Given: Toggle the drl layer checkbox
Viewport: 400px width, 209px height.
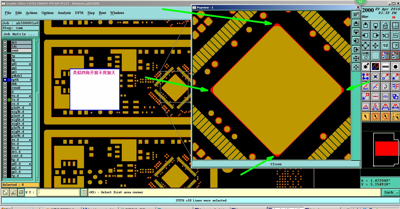Looking at the screenshot, I should (5, 42).
